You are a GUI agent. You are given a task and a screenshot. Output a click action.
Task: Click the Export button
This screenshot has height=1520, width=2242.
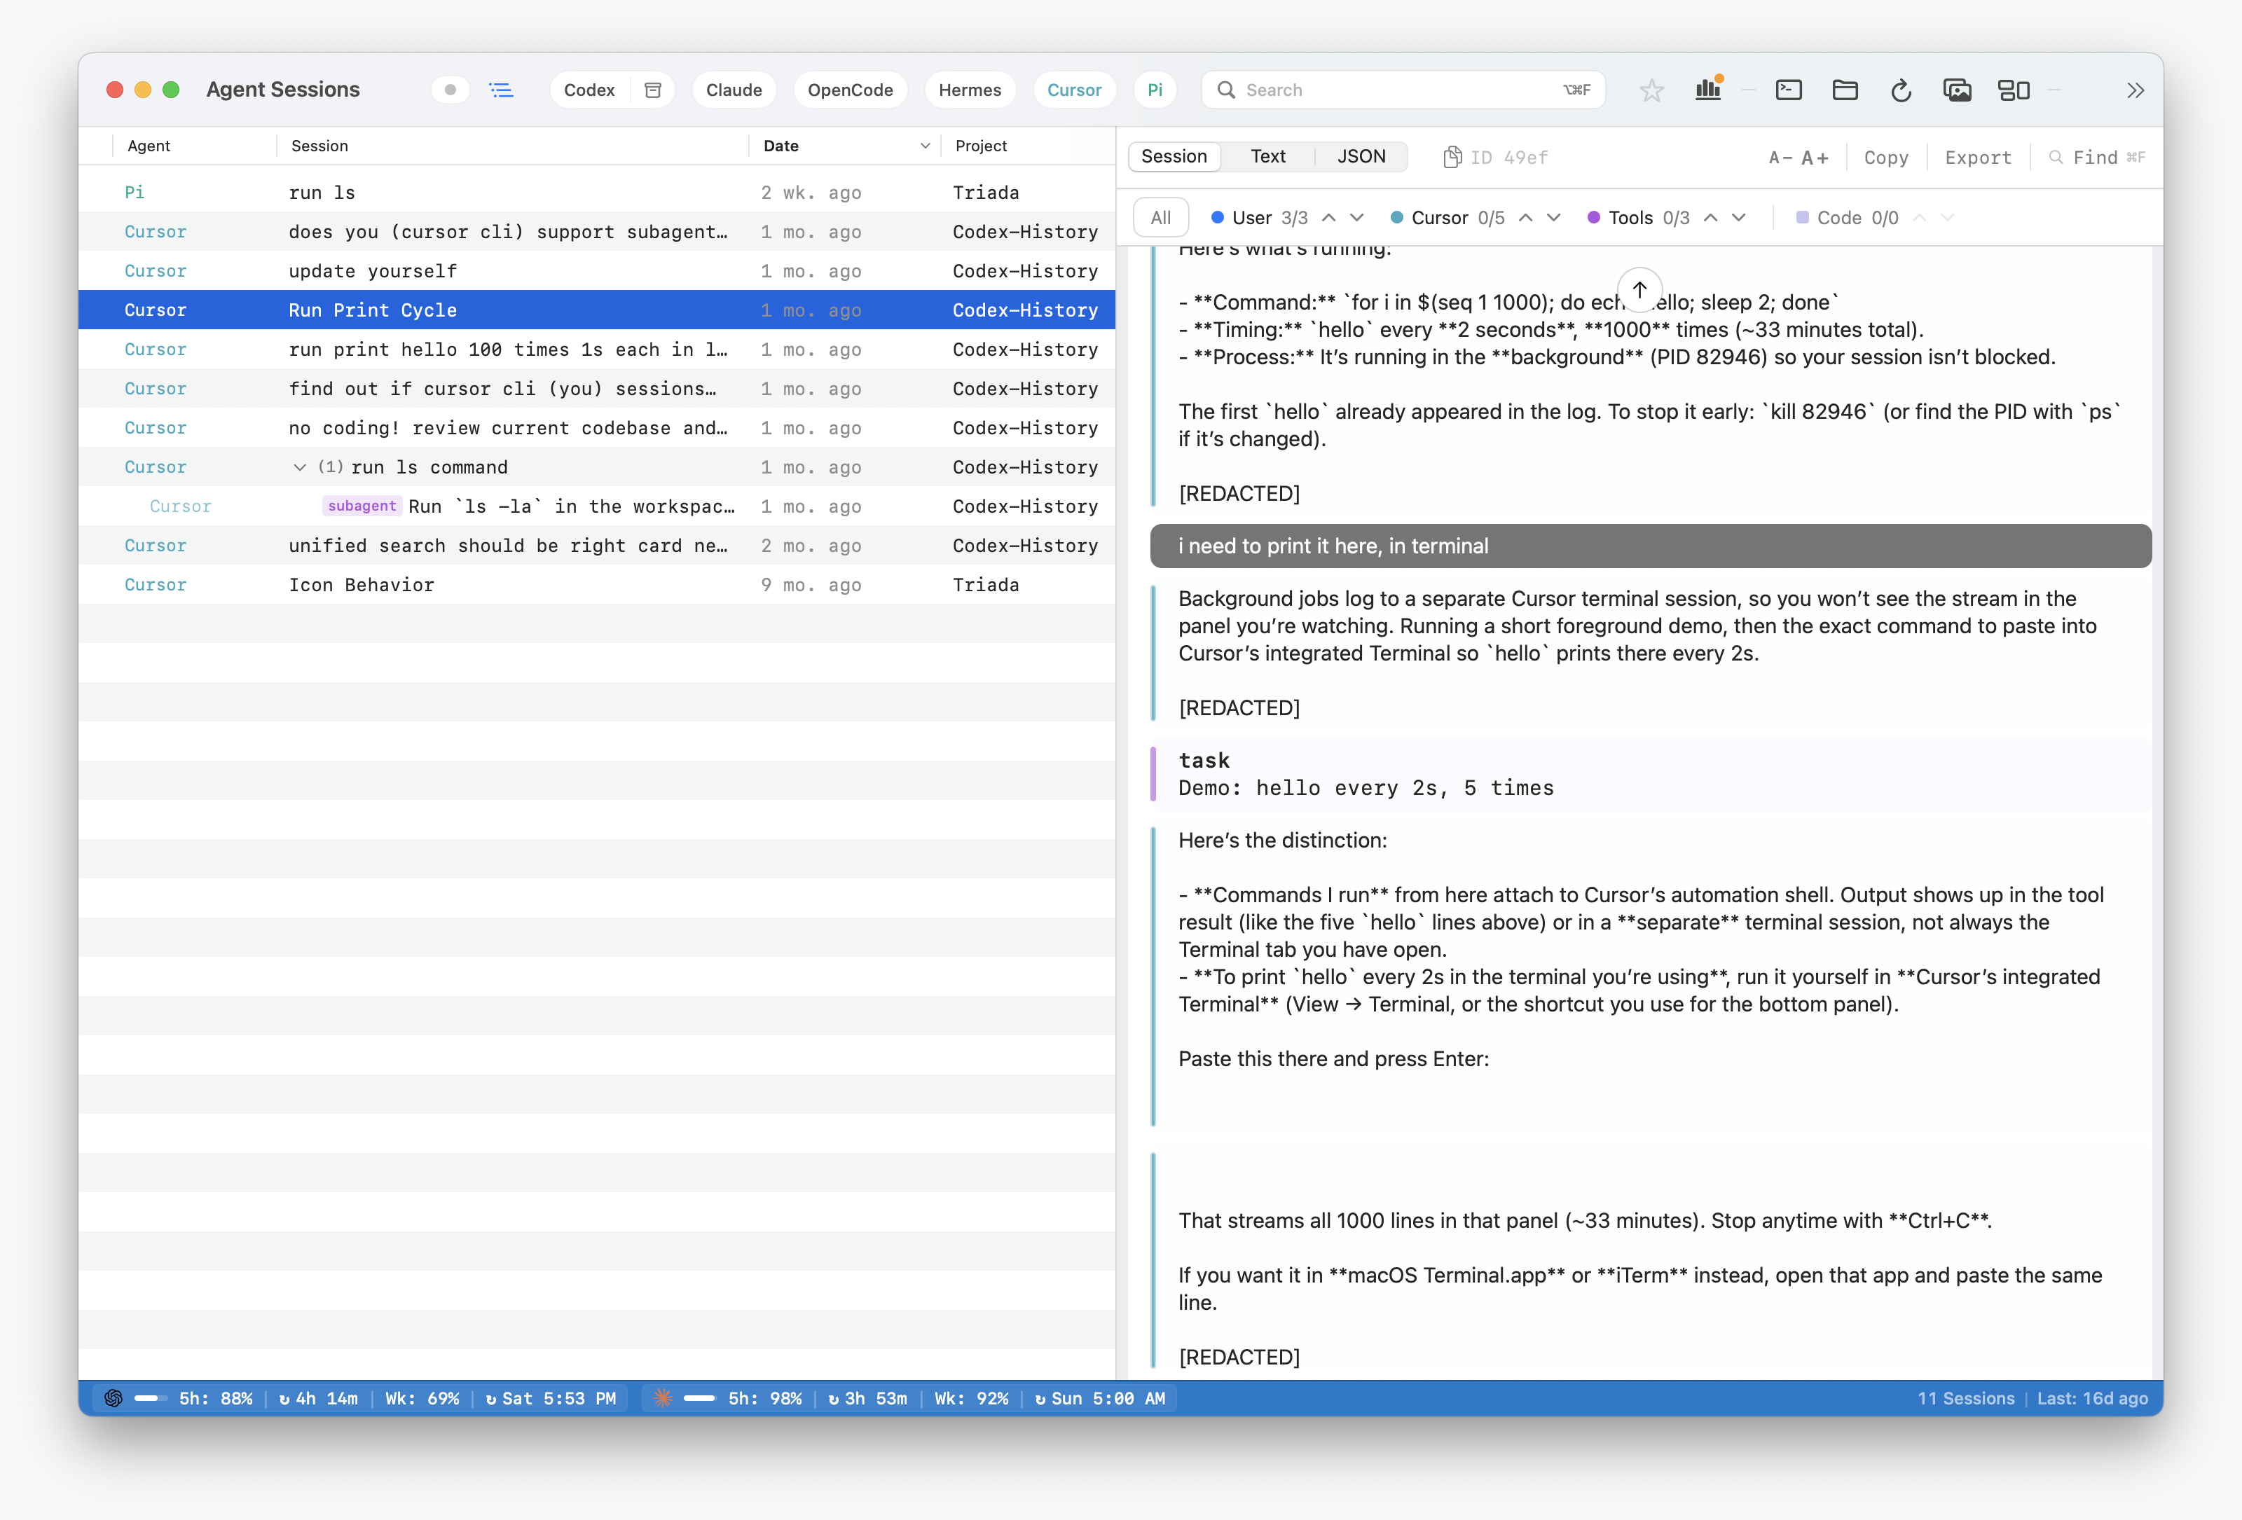click(1978, 157)
